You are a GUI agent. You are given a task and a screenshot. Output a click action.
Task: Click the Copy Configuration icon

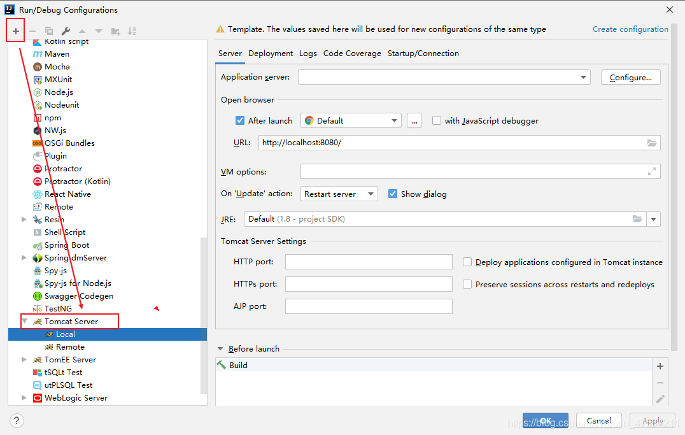coord(49,31)
